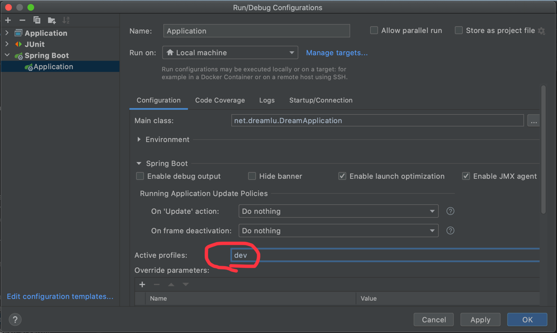Click the Application category icon in the tree
The image size is (557, 333).
18,33
